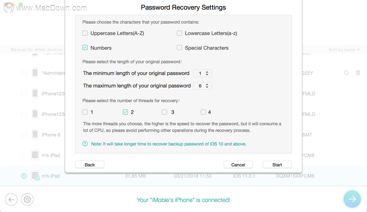Click the device icon beside iPhone 6
Image resolution: width=367 pixels, height=212 pixels.
[x=35, y=134]
